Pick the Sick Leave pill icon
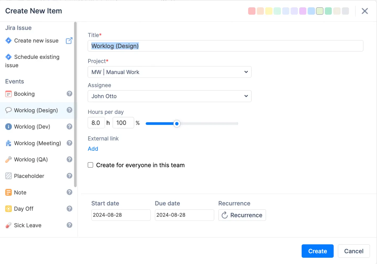The image size is (377, 264). (8, 225)
